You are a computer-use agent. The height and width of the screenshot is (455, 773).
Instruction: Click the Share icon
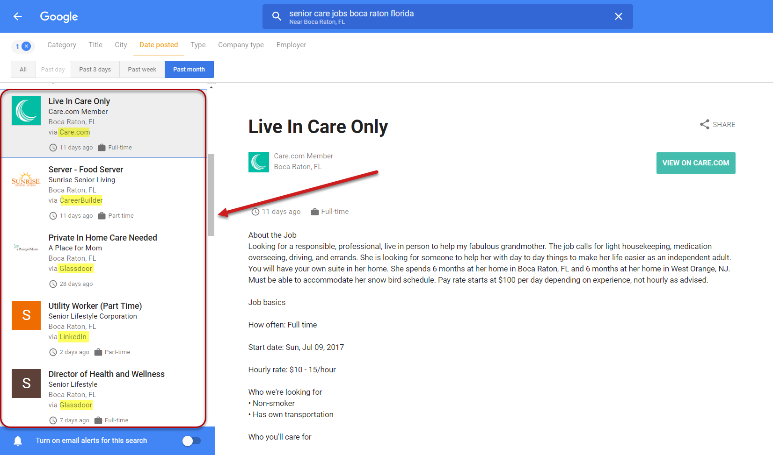pos(704,125)
